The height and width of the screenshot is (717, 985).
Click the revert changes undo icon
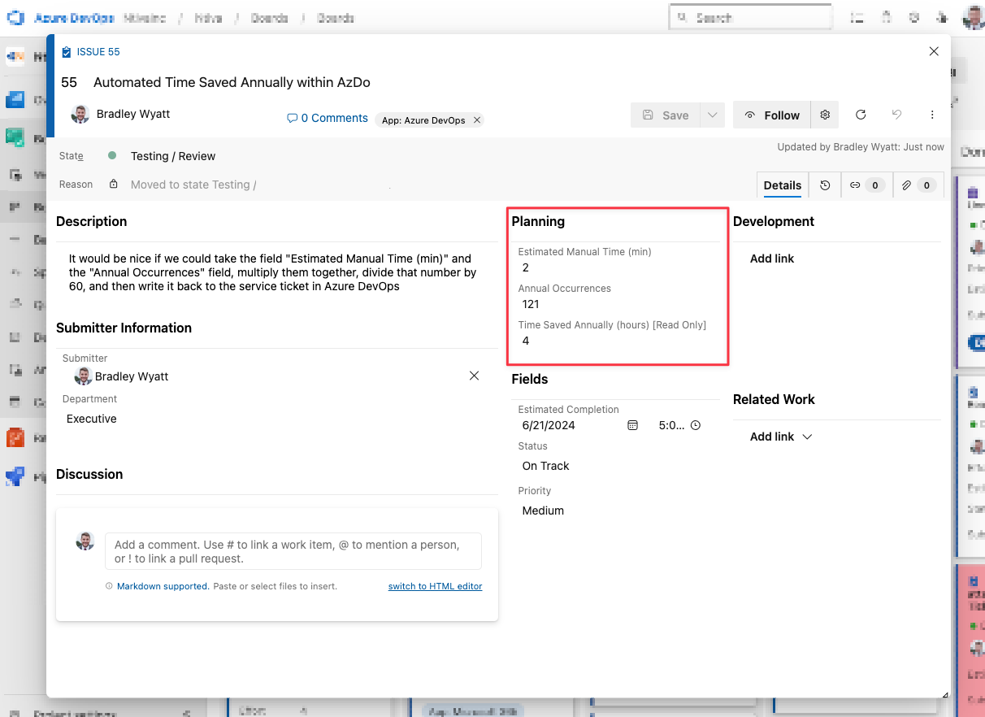[x=896, y=115]
